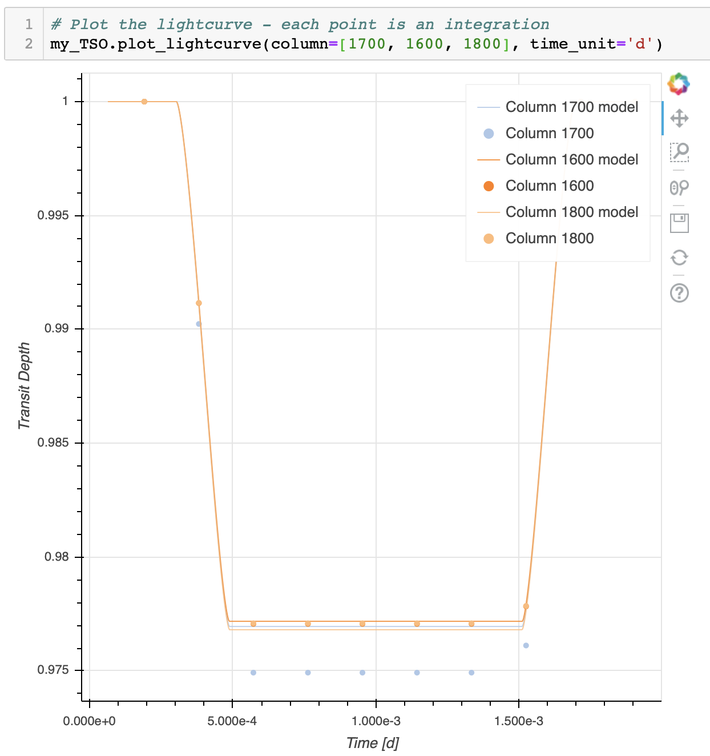Open the Bokeh logo link
710x756 pixels.
679,84
